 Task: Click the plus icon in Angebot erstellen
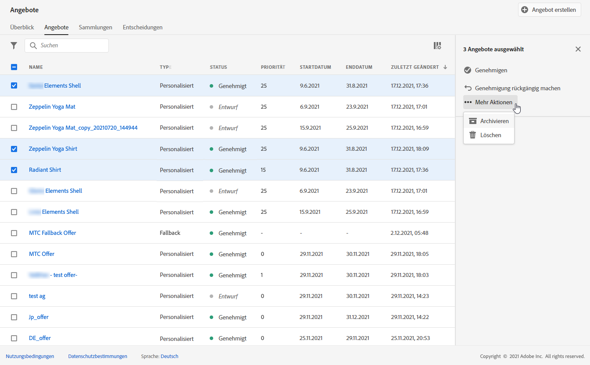(x=525, y=10)
